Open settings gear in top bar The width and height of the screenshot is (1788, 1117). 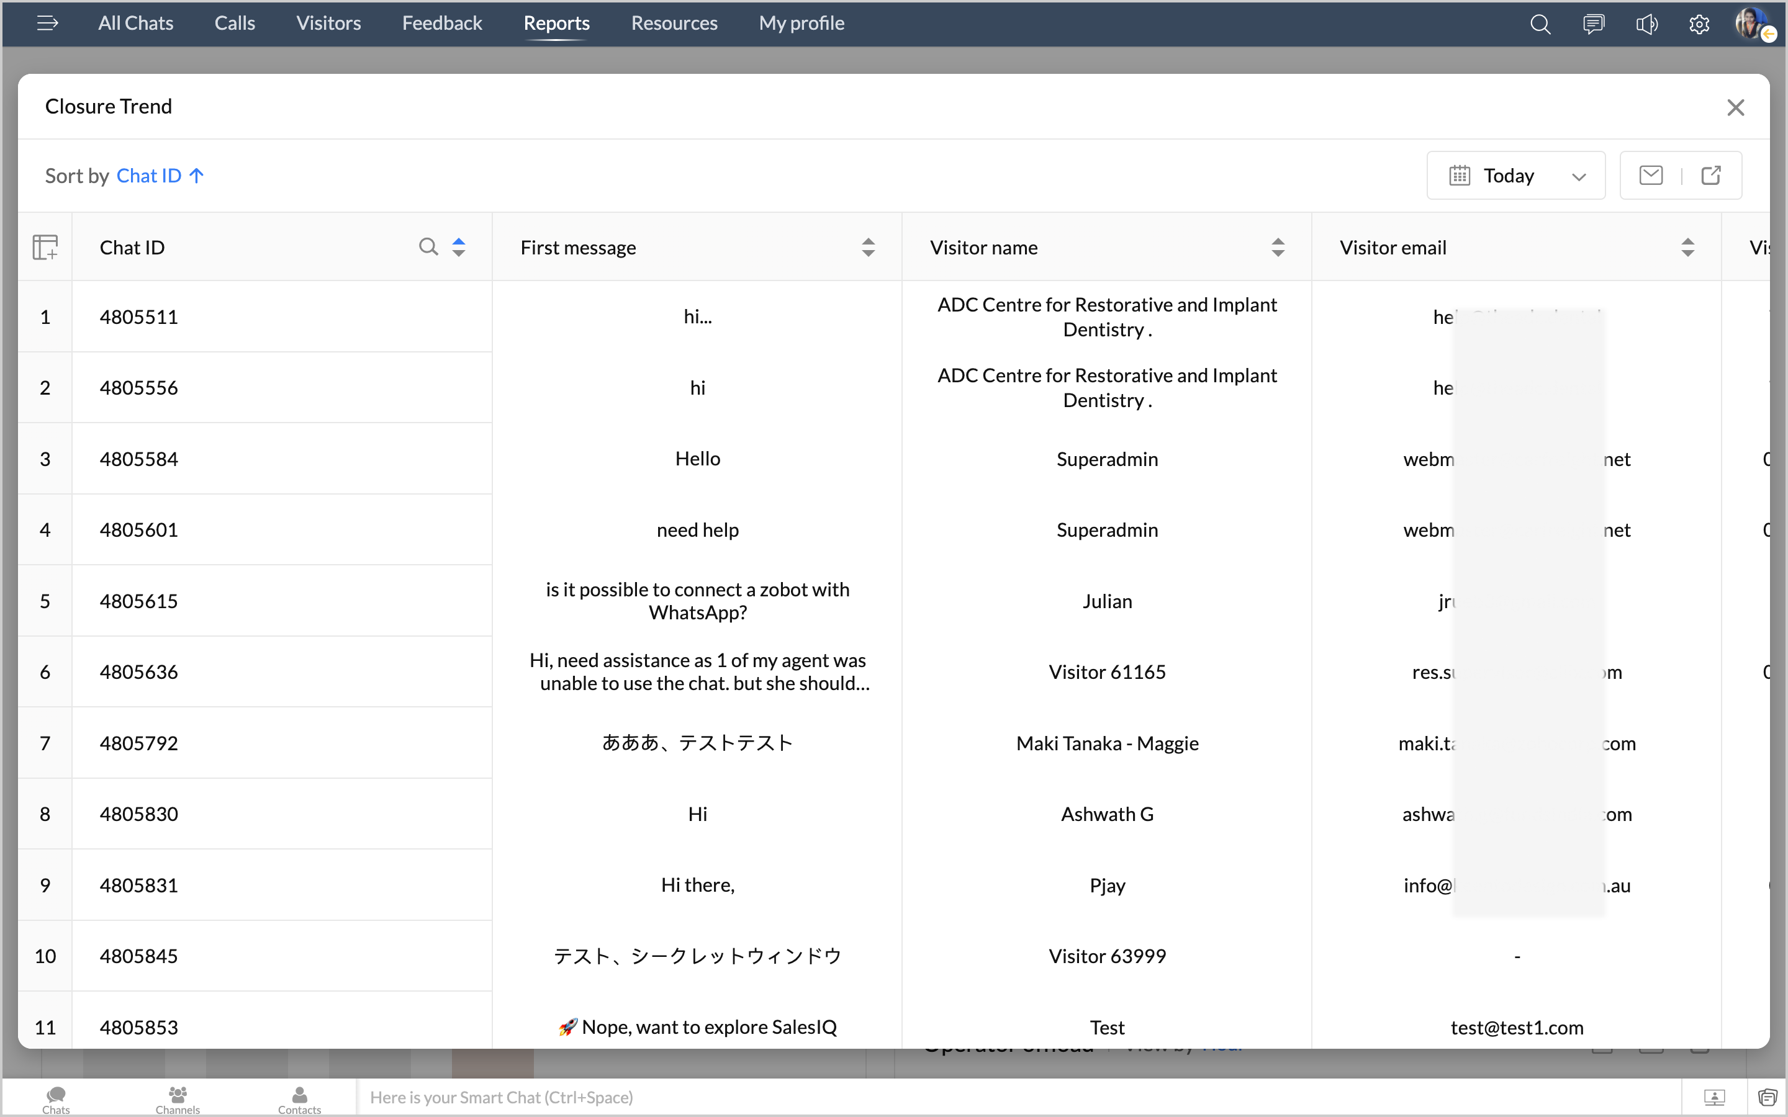tap(1699, 24)
